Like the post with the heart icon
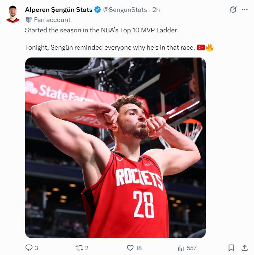 pyautogui.click(x=130, y=248)
